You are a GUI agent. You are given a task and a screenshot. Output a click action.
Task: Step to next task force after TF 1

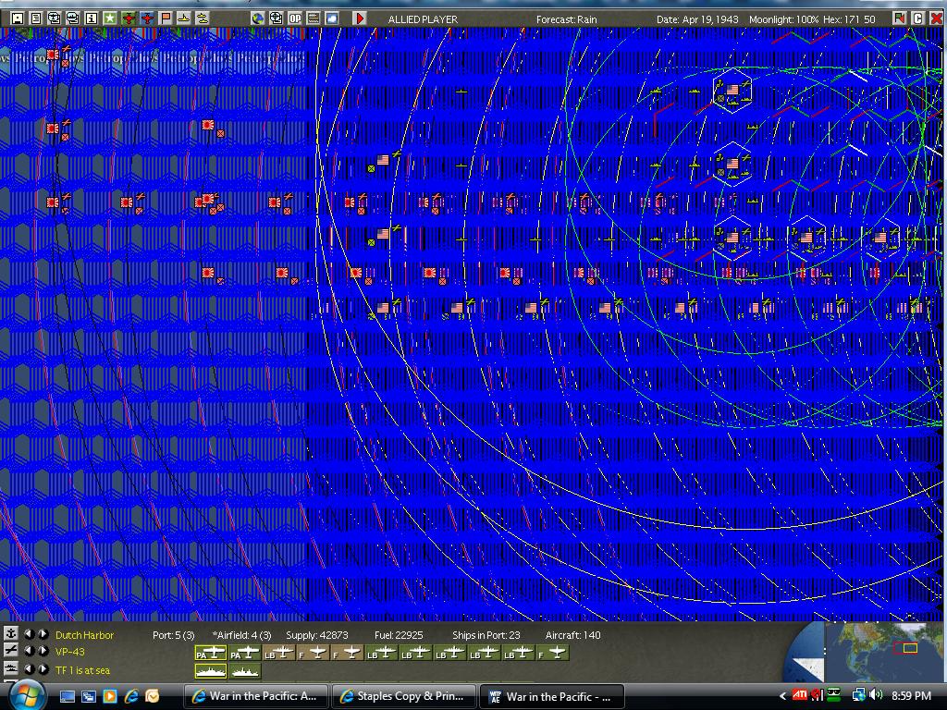(43, 669)
